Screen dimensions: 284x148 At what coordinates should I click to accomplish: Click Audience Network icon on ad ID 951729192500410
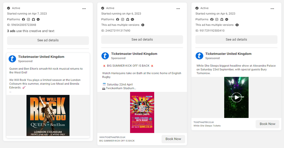(x=222, y=19)
